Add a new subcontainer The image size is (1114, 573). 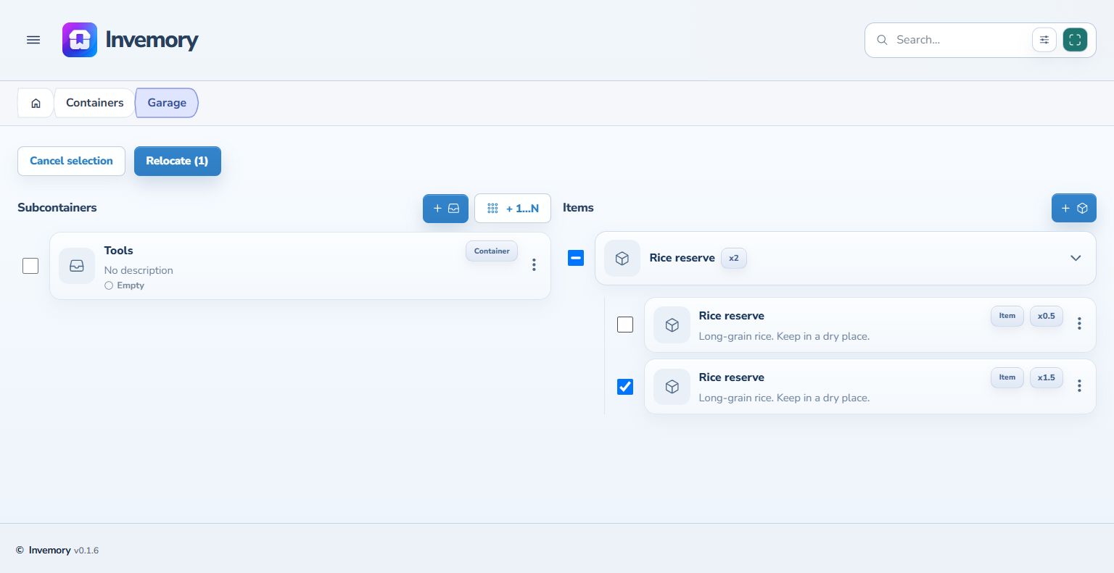pyautogui.click(x=445, y=208)
